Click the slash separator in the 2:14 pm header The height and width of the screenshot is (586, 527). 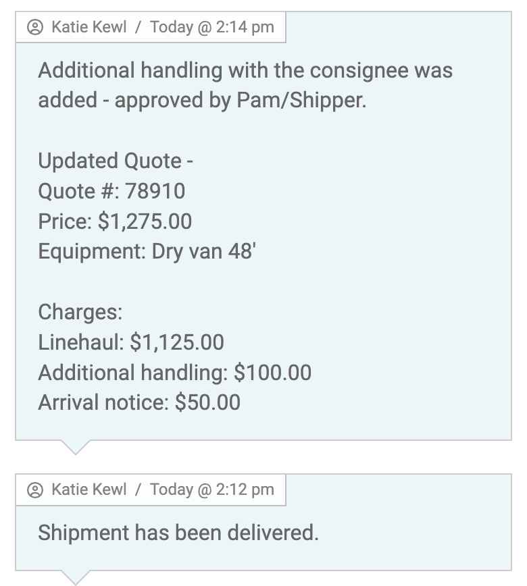coord(138,27)
